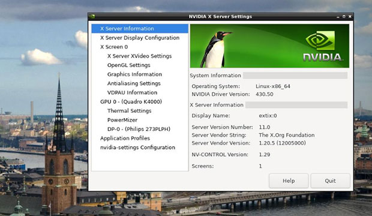372x216 pixels.
Task: Open X Server Display Configuration
Action: (x=140, y=38)
